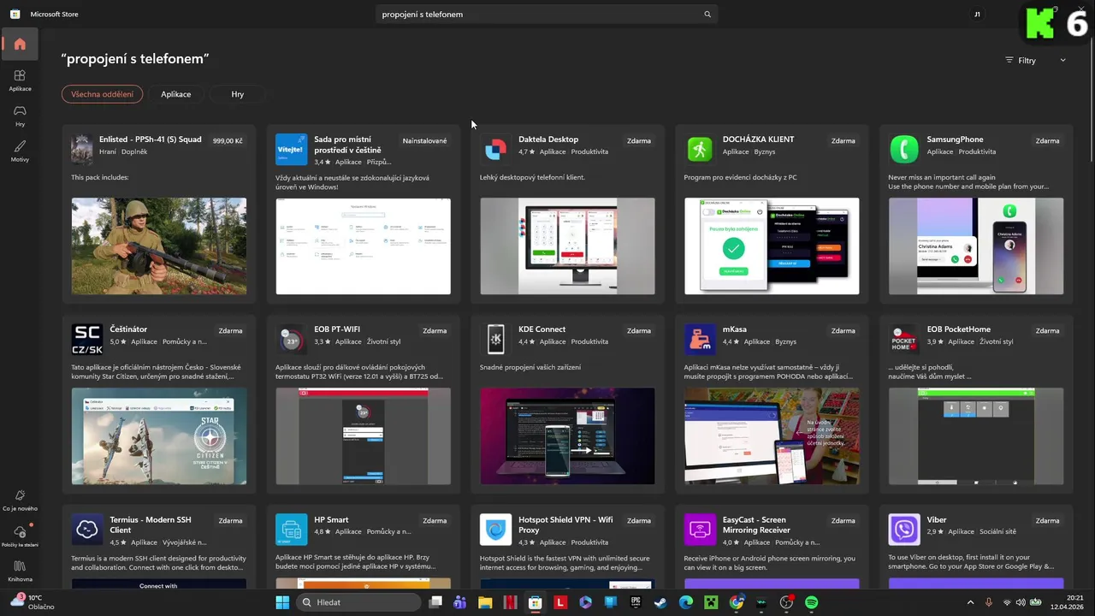1095x616 pixels.
Task: Click the Enlisted PPSh-41 game icon
Action: tap(82, 149)
